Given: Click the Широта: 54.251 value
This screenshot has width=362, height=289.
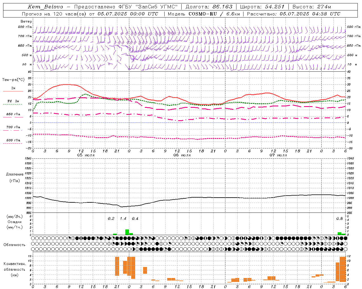Looking at the screenshot, I should (262, 7).
